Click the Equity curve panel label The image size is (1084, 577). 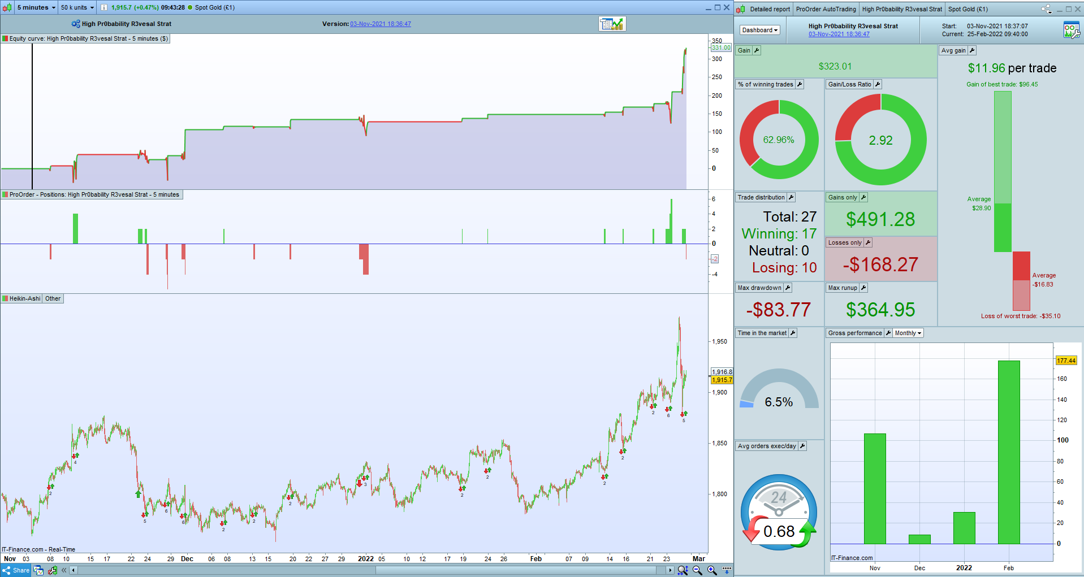85,38
